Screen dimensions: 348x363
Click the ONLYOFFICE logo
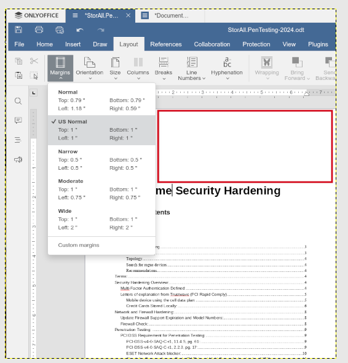pyautogui.click(x=36, y=15)
